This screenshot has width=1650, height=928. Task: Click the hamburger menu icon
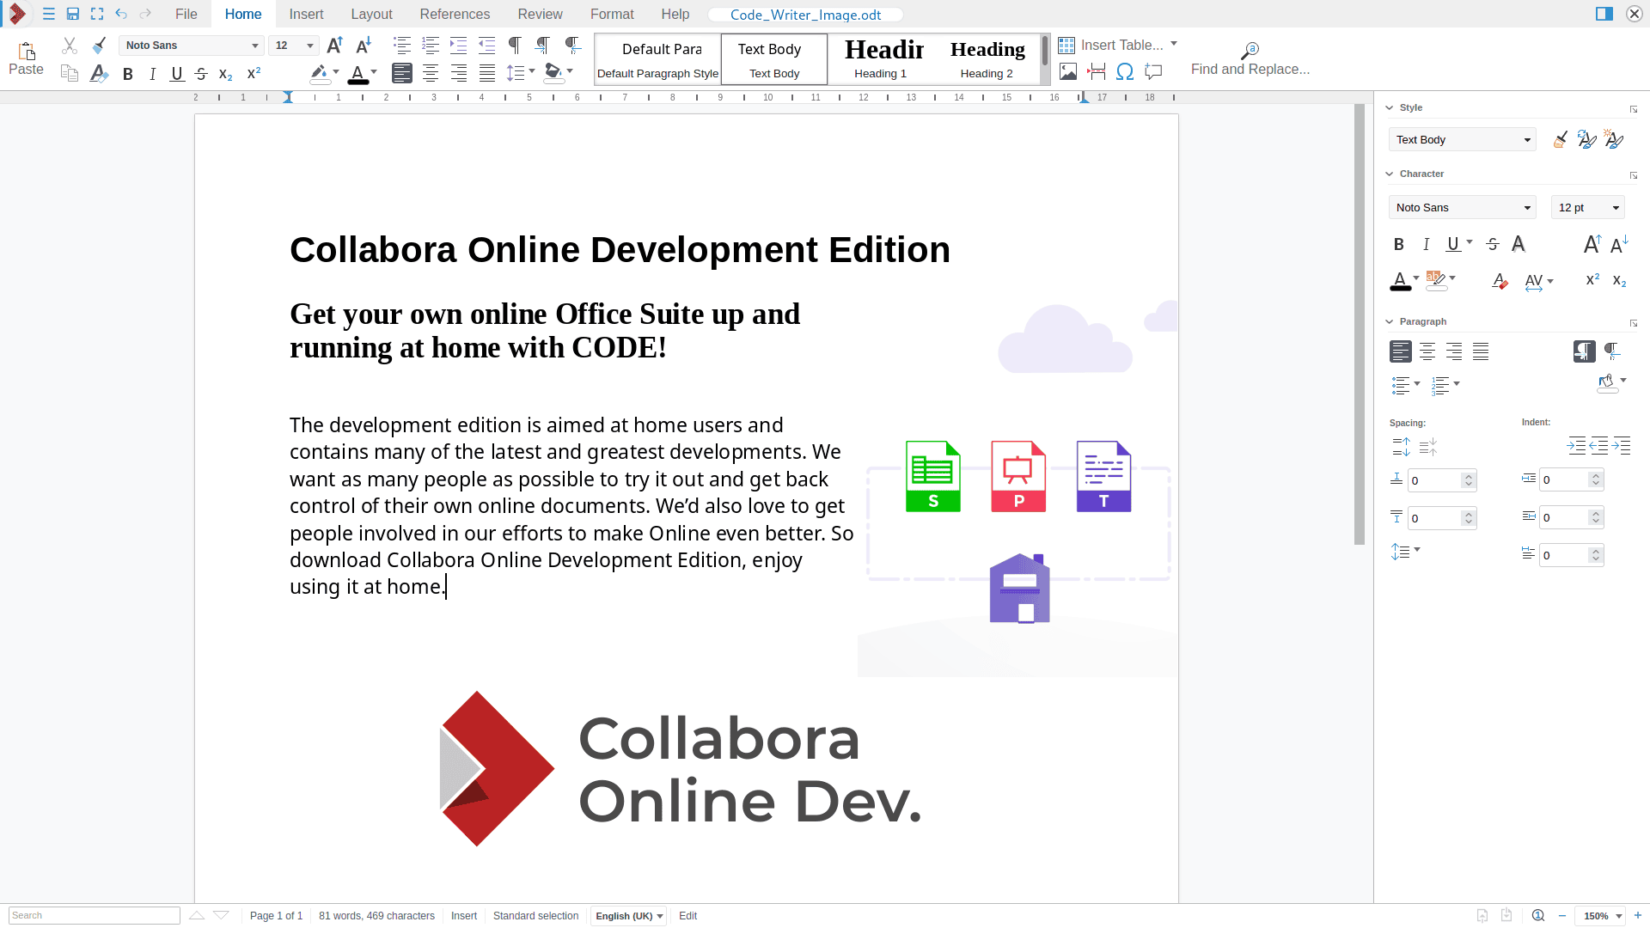(x=49, y=14)
